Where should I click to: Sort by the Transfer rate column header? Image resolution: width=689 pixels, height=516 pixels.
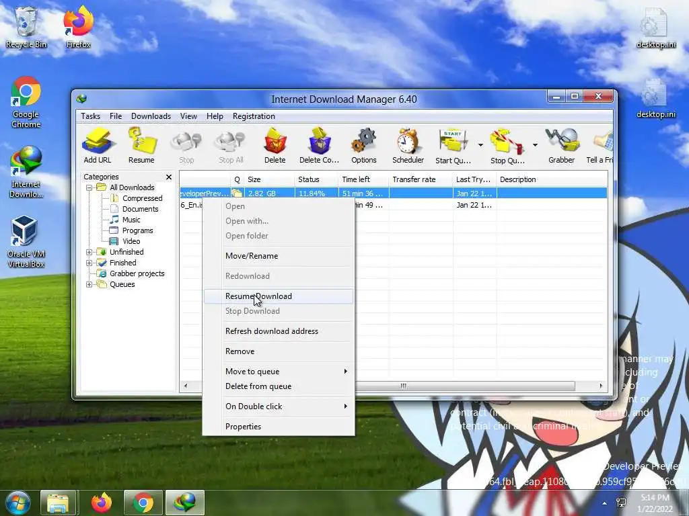coord(421,179)
